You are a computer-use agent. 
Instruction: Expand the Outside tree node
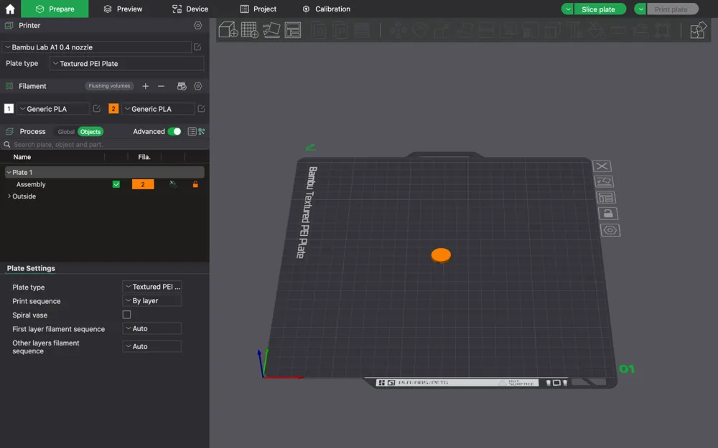[x=9, y=196]
